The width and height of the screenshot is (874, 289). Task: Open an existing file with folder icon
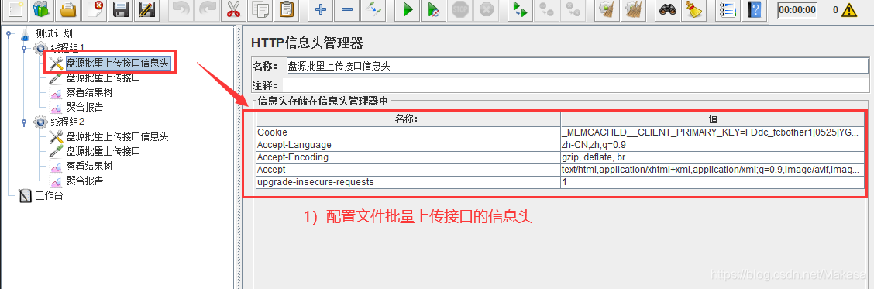pyautogui.click(x=68, y=9)
